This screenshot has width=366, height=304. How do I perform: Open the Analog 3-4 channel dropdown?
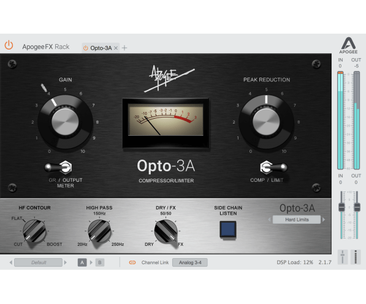[x=190, y=262]
